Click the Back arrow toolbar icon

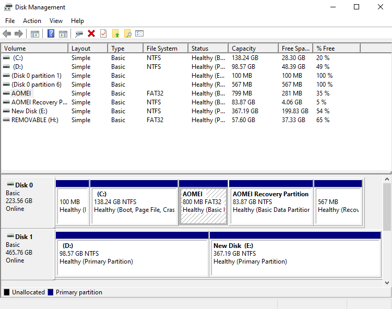(x=7, y=34)
